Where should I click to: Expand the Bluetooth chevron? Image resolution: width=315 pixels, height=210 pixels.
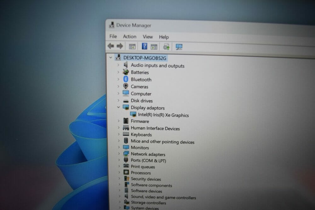click(x=118, y=79)
